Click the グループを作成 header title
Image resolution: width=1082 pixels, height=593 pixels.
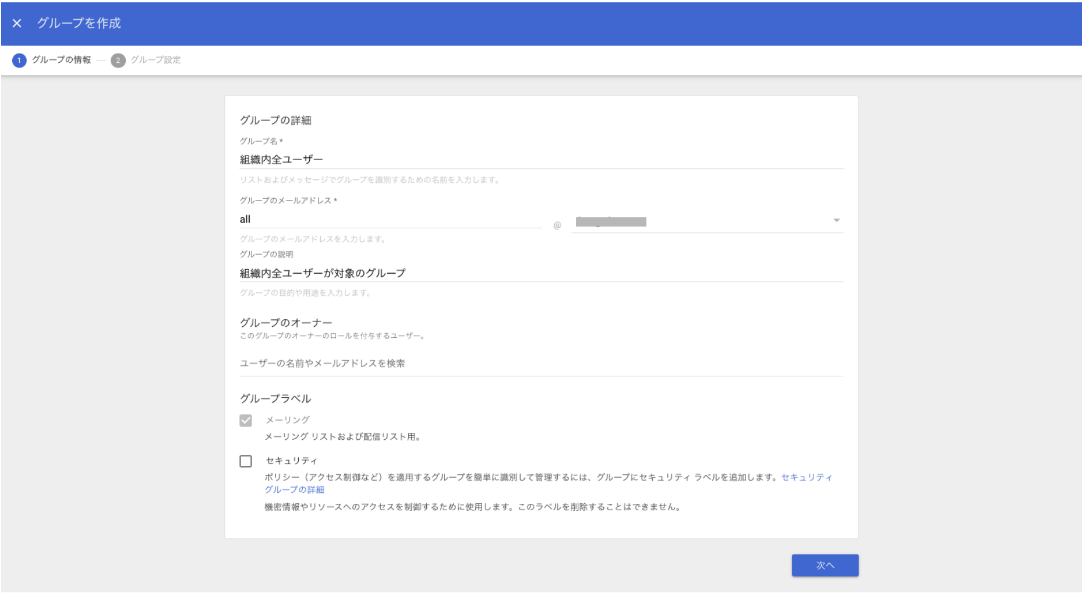[x=79, y=23]
